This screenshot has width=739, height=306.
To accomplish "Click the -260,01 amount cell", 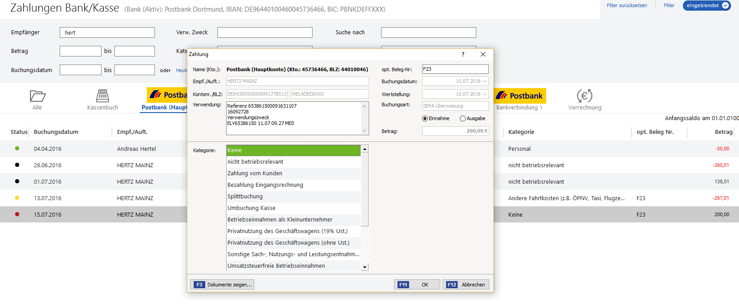I will point(721,165).
